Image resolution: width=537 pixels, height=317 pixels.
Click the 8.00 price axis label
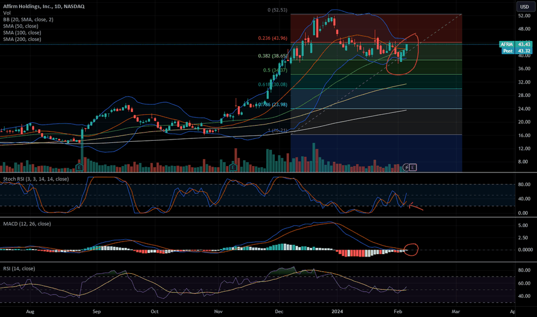point(524,162)
